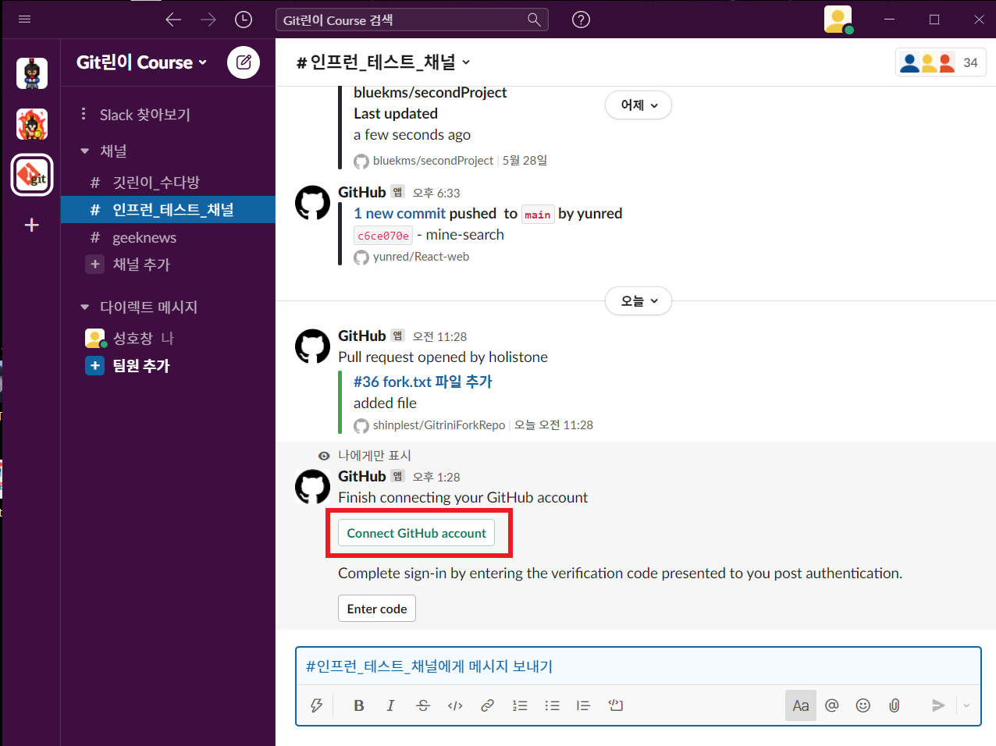Switch to second workspace with red icon
The width and height of the screenshot is (996, 746).
[x=32, y=124]
